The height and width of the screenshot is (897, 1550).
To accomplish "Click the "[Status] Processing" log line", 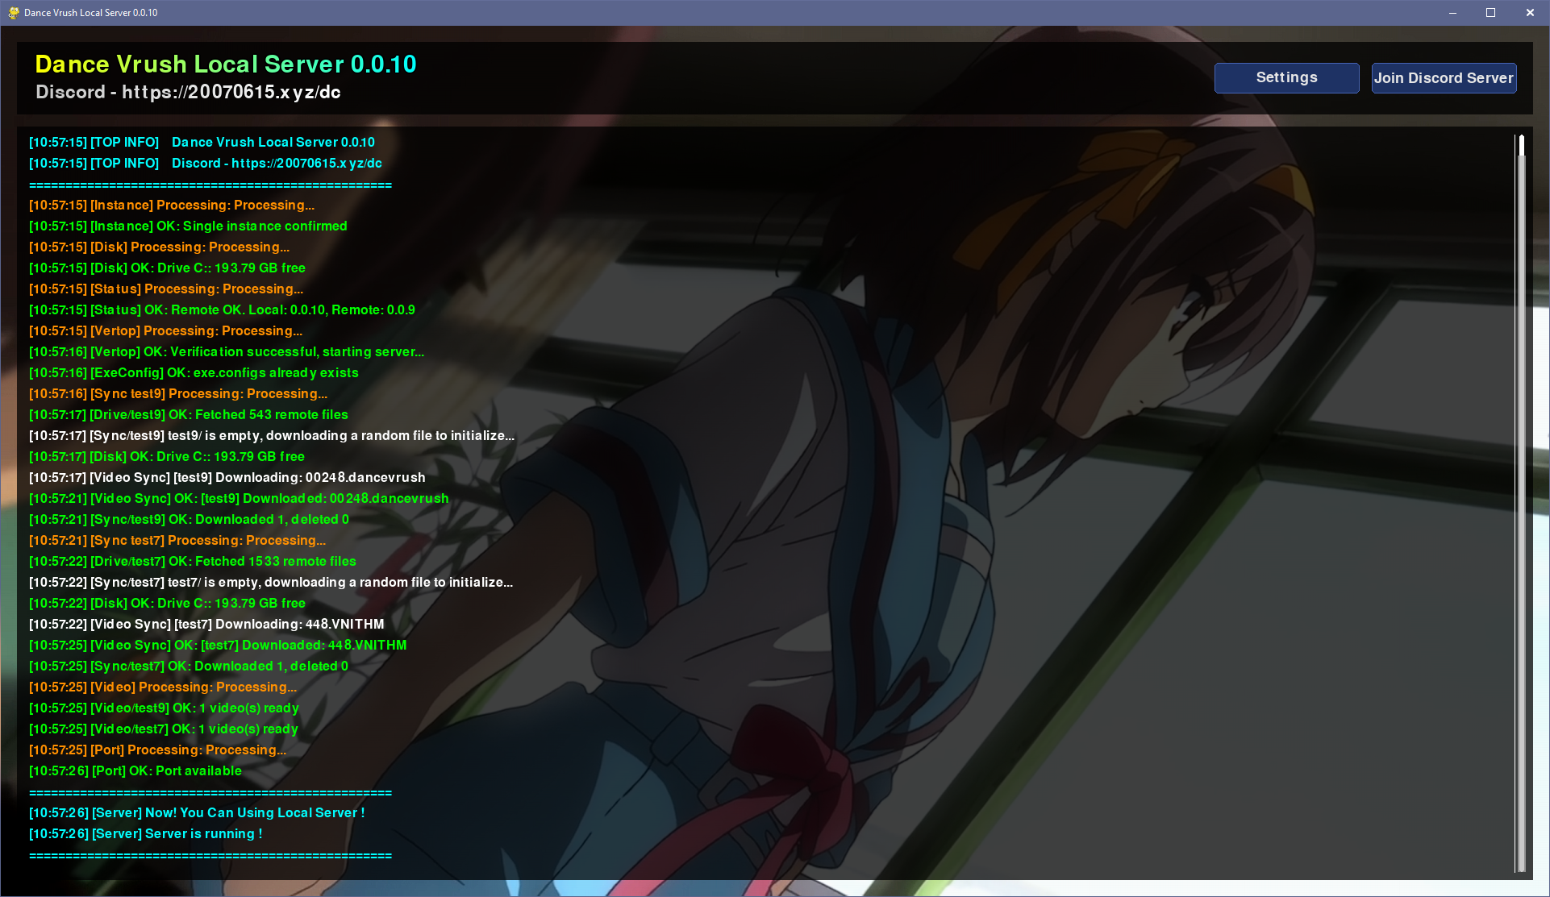I will [166, 289].
